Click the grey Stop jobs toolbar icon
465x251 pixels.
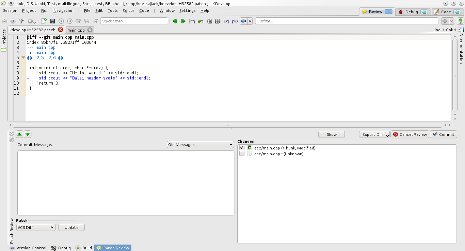(x=30, y=21)
